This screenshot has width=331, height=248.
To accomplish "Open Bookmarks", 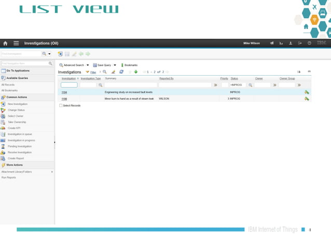I will pos(129,65).
